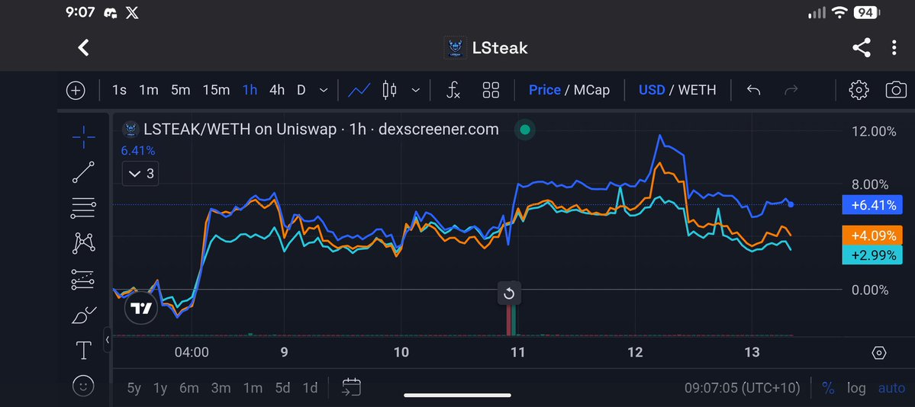This screenshot has height=407, width=915.
Task: Open timezone menu at 09:07:05 (UTC+10)
Action: coord(743,388)
